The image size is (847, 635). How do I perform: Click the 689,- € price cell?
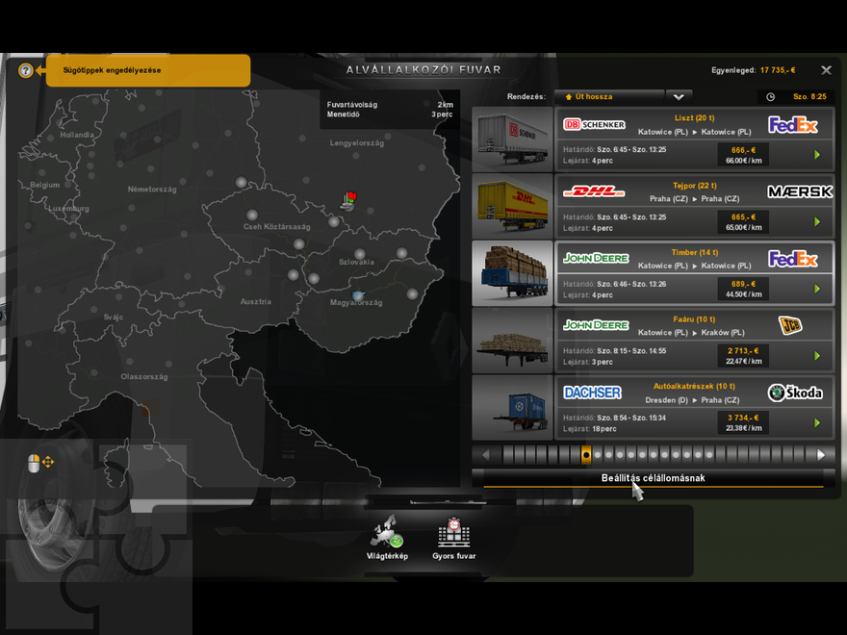click(743, 289)
